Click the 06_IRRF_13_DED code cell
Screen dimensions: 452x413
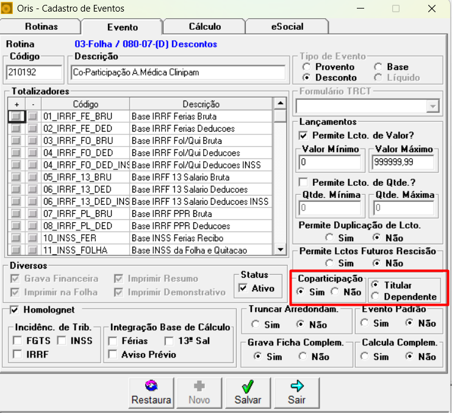click(x=85, y=189)
